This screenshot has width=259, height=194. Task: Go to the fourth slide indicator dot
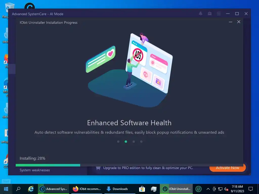tap(141, 141)
